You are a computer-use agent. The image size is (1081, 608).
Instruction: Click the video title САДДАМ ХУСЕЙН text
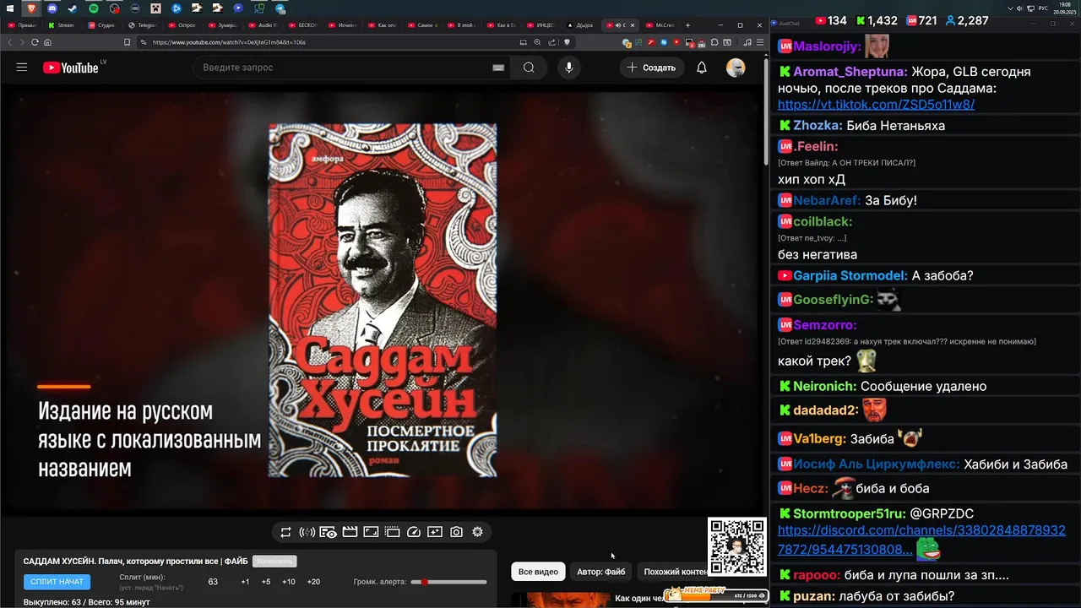pos(135,561)
